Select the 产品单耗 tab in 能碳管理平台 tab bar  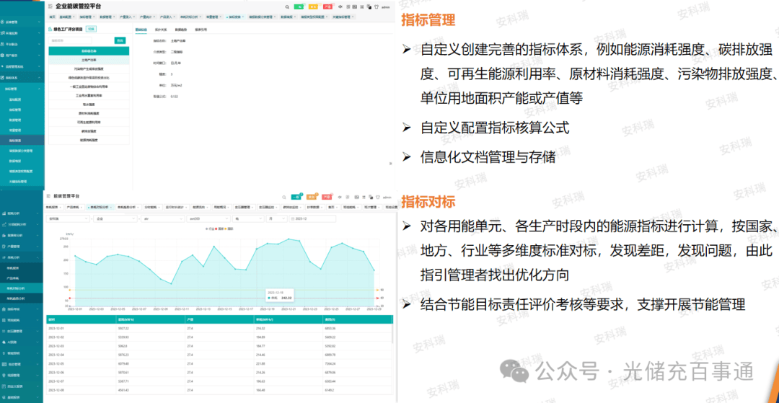[x=75, y=207]
